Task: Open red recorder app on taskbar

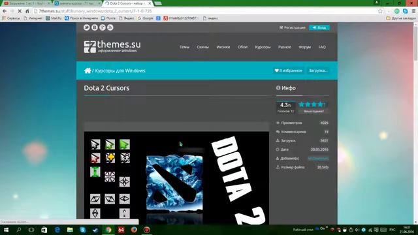Action: tap(146, 230)
